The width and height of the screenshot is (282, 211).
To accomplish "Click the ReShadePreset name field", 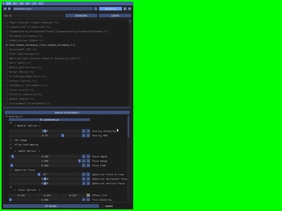I will 52,9.
